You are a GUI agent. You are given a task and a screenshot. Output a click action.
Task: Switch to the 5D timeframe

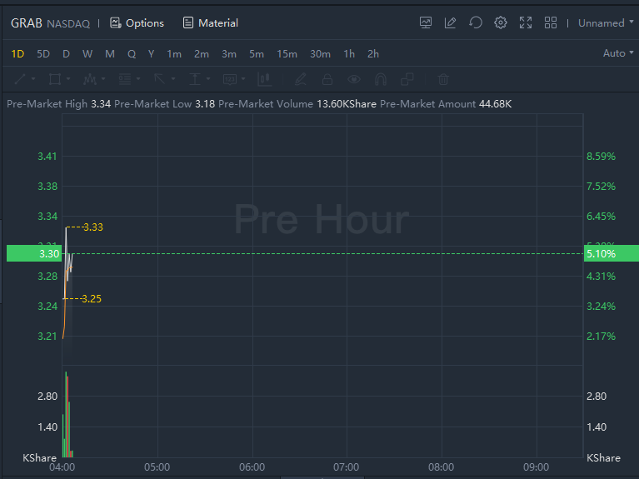43,54
